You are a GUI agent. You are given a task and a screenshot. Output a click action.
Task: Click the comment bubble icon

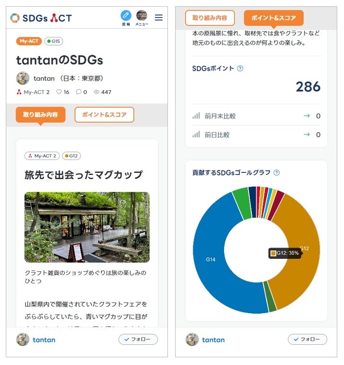tap(79, 92)
